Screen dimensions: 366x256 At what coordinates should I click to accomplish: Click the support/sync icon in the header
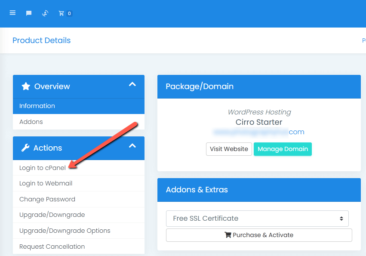click(x=45, y=13)
